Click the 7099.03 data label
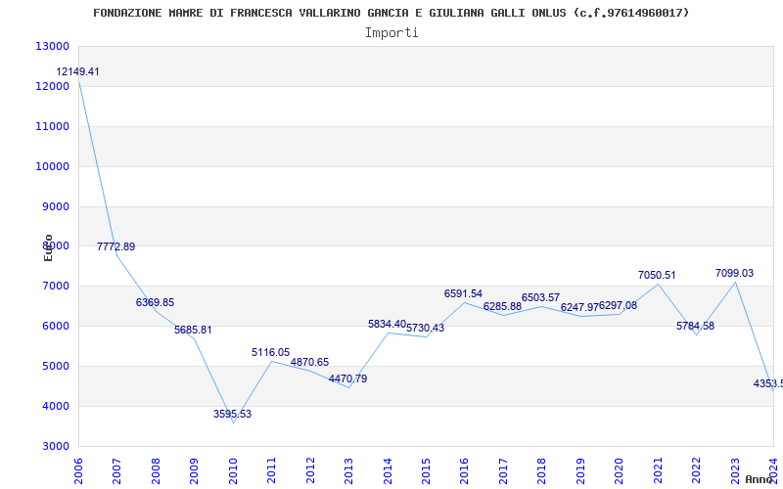The image size is (783, 489). [735, 273]
